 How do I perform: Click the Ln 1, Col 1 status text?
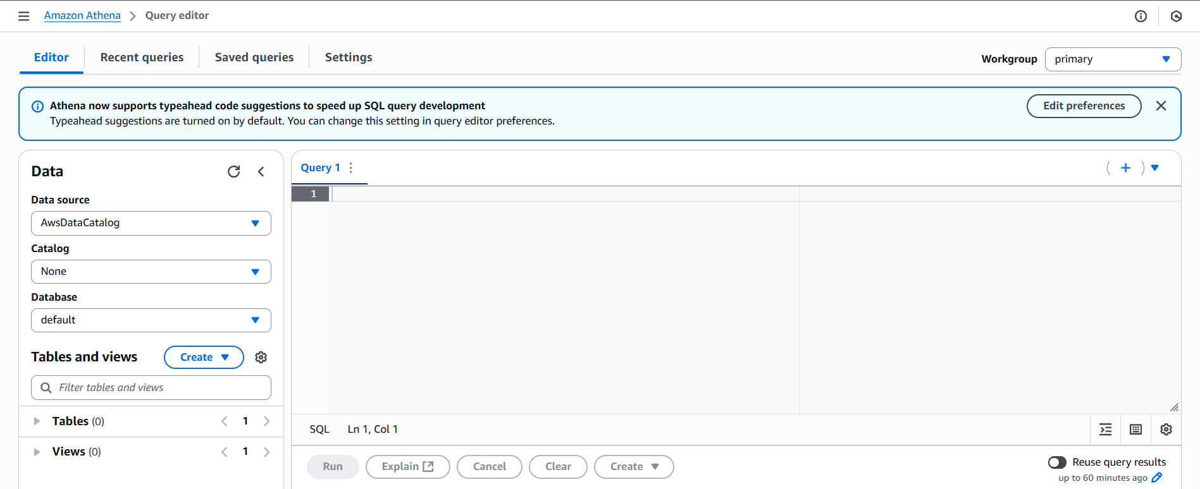click(x=373, y=430)
